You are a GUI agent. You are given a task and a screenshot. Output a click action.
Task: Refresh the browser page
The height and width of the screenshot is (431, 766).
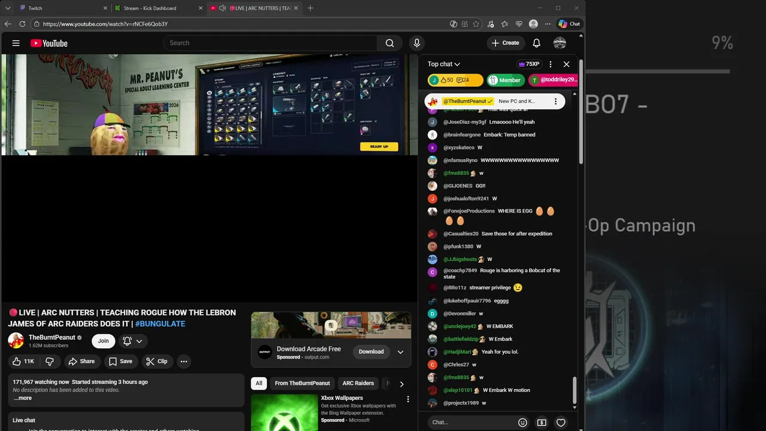(x=22, y=24)
